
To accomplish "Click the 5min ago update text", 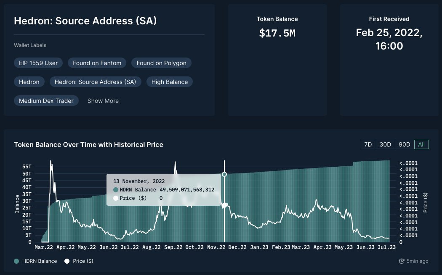I will [417, 261].
